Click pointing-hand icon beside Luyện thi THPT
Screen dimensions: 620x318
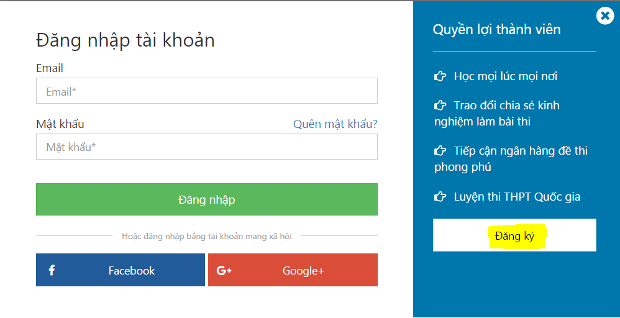click(x=440, y=196)
